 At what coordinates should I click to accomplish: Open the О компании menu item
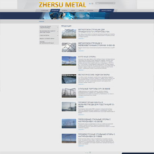click(44, 10)
